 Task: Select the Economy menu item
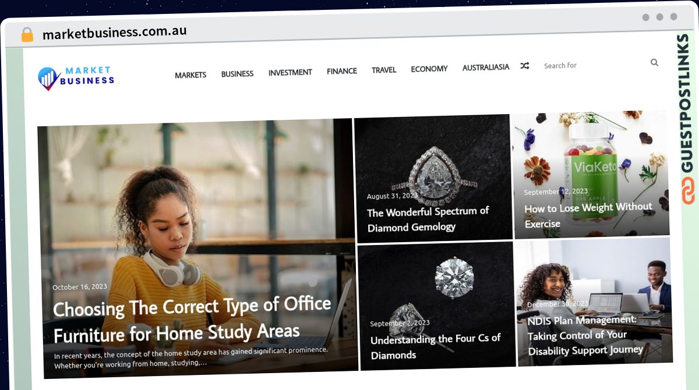(x=429, y=69)
